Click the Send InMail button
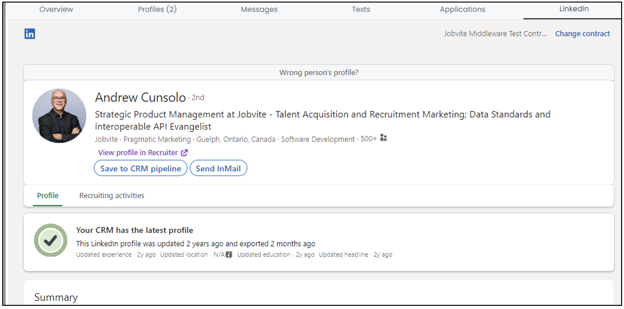 click(x=218, y=168)
